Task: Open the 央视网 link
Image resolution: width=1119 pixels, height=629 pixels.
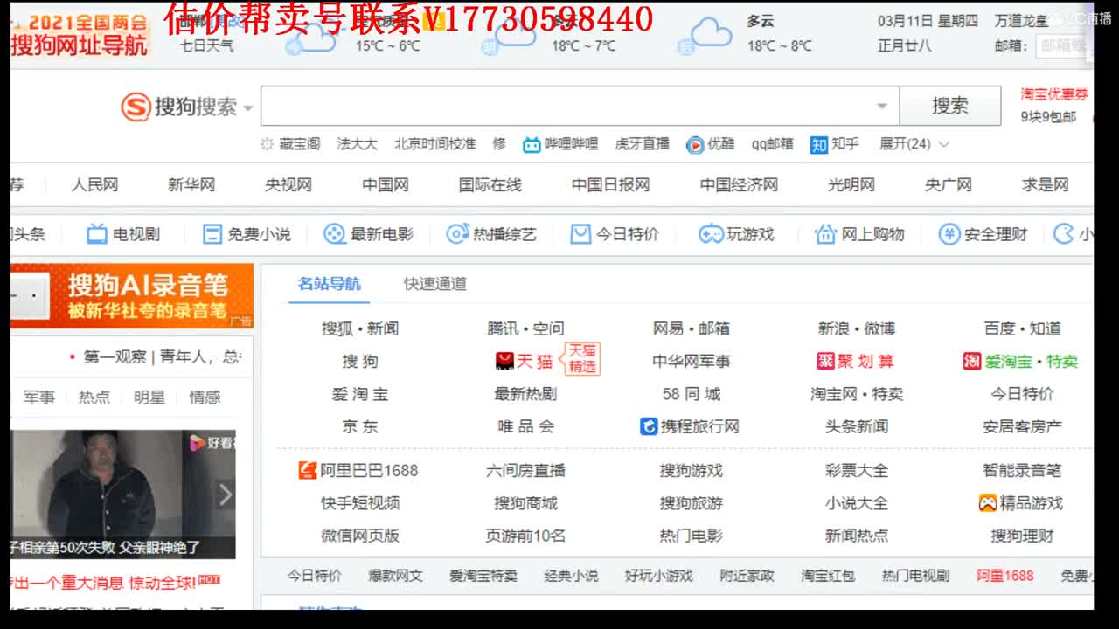Action: (x=288, y=184)
